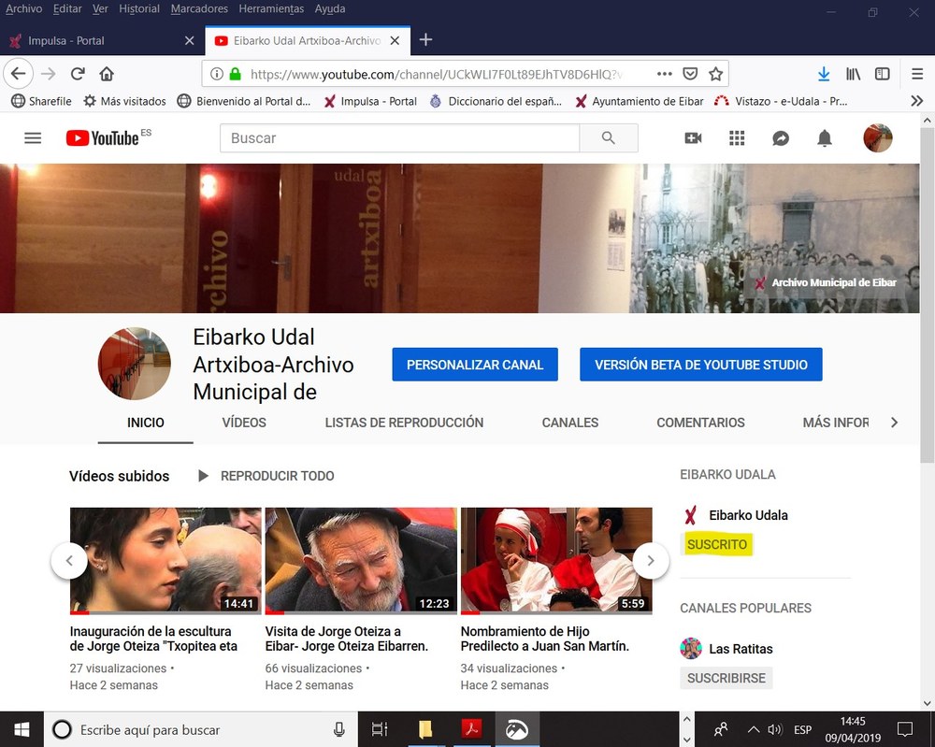The image size is (935, 747).
Task: Open the messages share icon
Action: pos(781,138)
